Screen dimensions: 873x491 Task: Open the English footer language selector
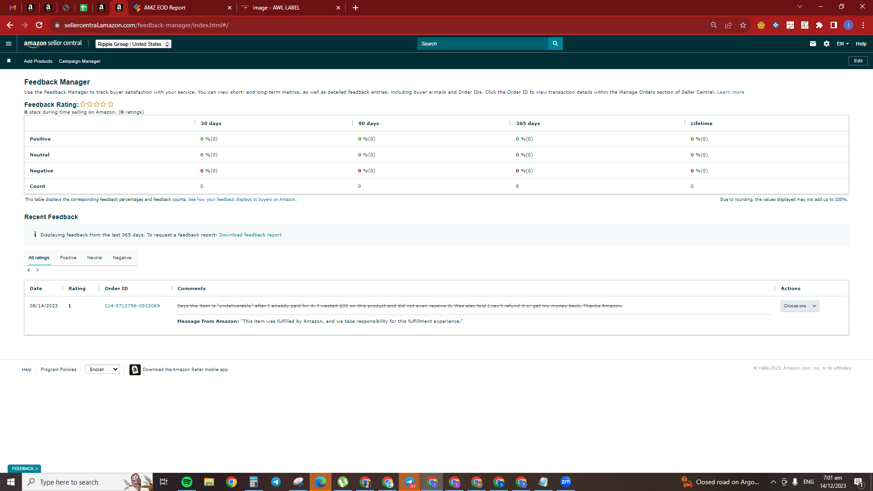coord(103,370)
